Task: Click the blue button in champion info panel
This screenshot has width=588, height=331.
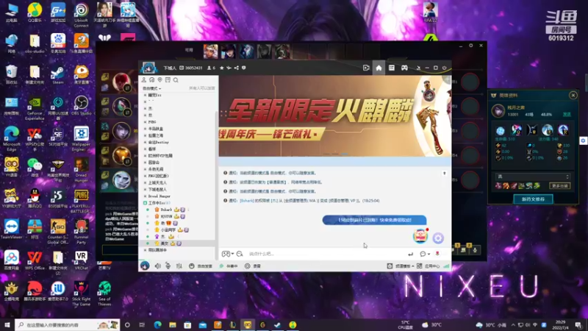Action: pyautogui.click(x=533, y=199)
